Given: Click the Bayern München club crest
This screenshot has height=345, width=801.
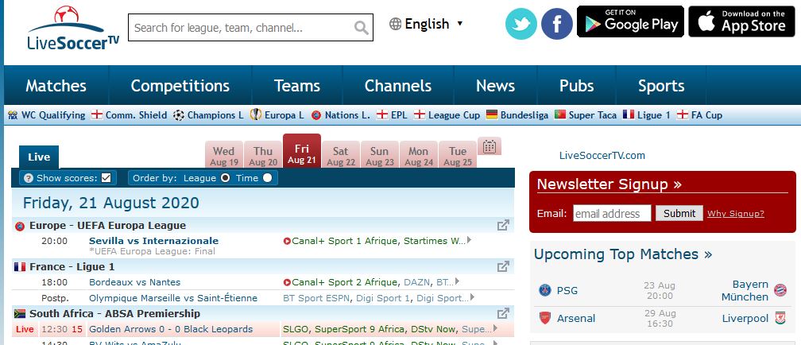Looking at the screenshot, I should point(780,290).
